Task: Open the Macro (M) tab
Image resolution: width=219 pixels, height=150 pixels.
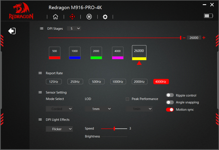Action: [89, 17]
